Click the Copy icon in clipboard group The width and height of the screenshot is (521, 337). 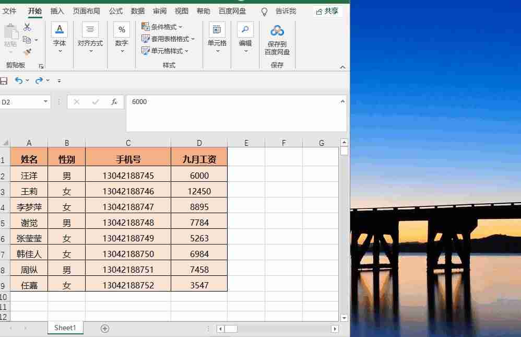tap(27, 40)
